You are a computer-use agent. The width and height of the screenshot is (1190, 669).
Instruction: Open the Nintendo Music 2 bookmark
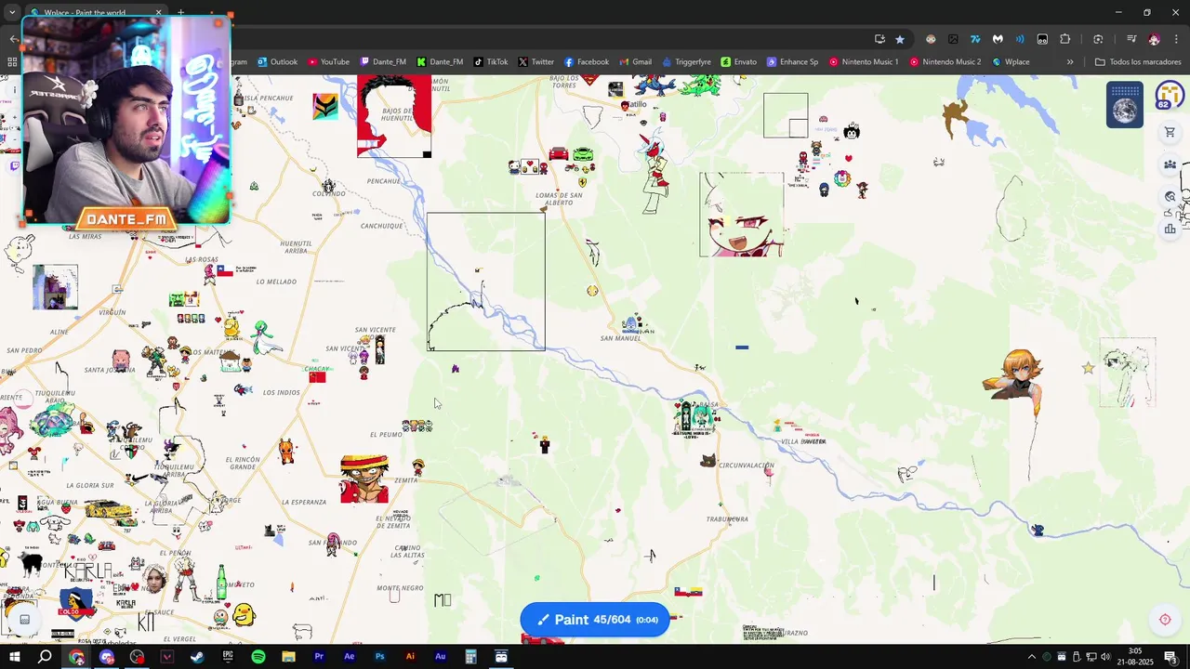(x=945, y=62)
